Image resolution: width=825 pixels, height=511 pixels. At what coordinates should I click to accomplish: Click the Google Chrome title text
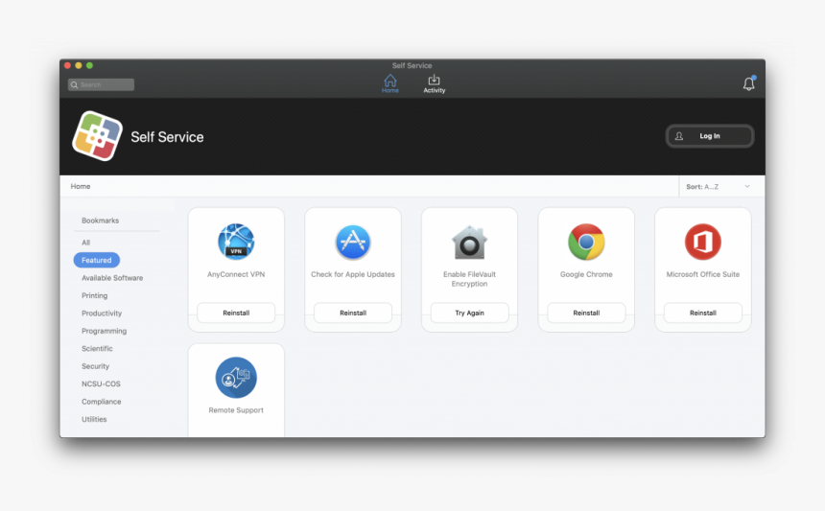pyautogui.click(x=586, y=274)
